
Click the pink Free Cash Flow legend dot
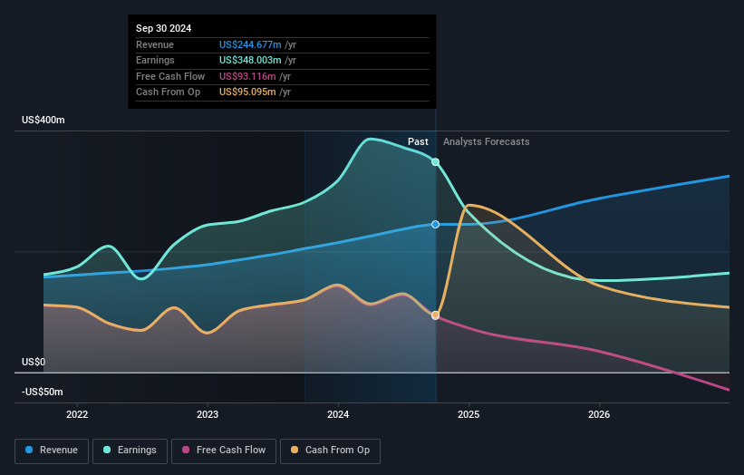(x=186, y=450)
